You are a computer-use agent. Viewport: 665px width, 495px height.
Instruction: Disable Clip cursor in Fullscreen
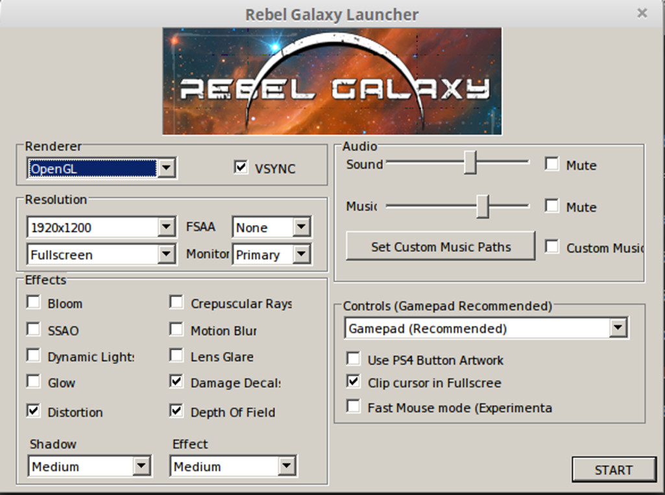tap(354, 382)
